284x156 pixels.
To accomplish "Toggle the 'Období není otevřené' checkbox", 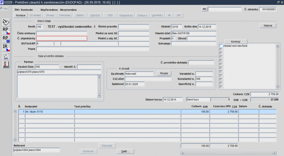I will tap(221, 46).
